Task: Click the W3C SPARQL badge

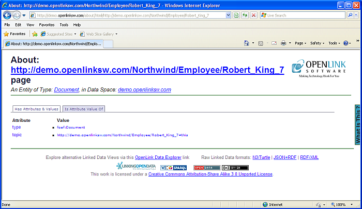Action: [173, 168]
